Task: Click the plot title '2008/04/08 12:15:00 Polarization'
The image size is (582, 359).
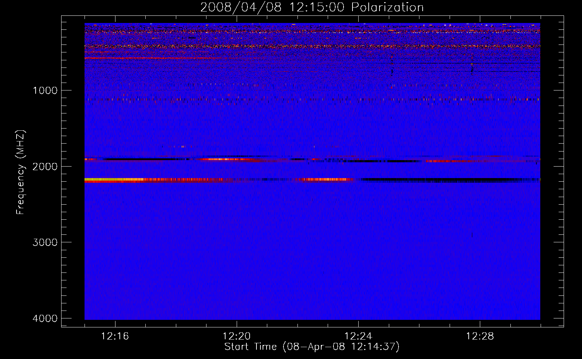Action: pos(312,7)
